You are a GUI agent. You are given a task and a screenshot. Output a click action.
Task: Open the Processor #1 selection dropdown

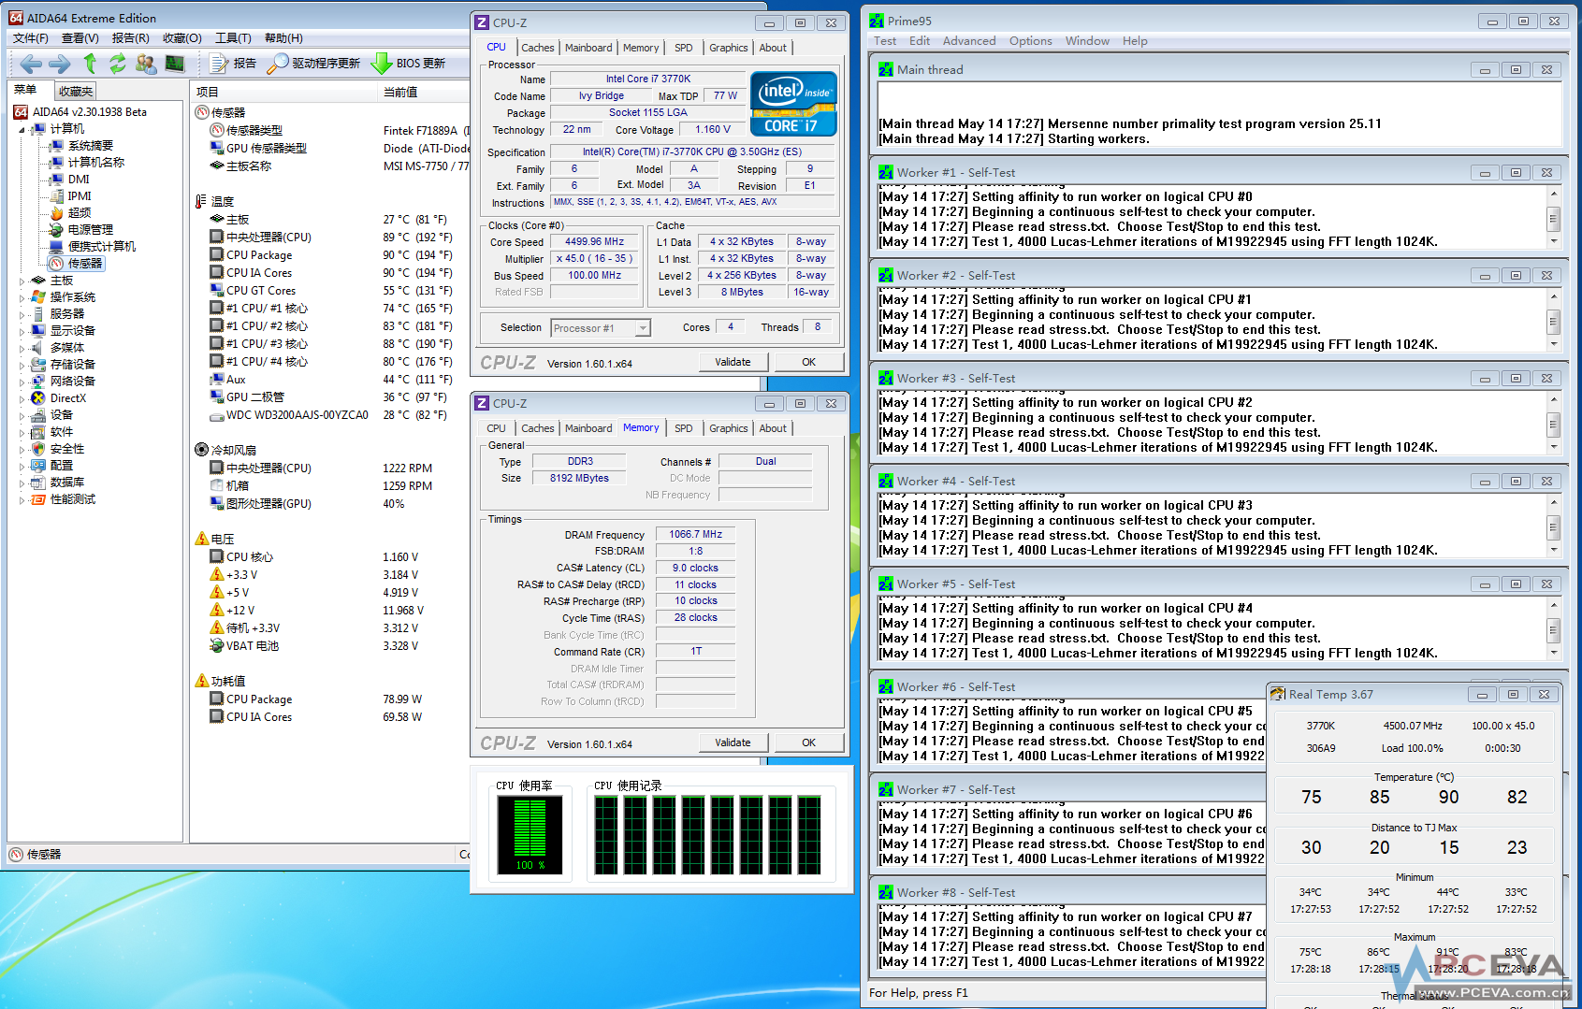point(643,328)
